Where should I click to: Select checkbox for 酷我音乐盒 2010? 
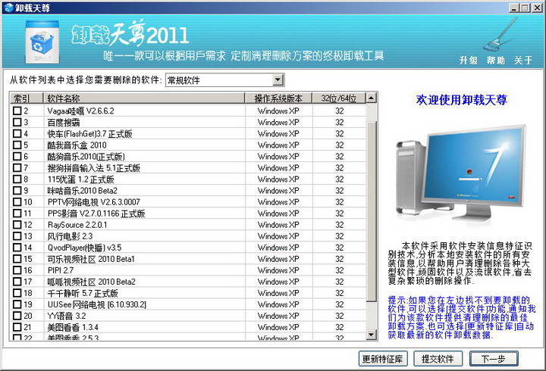coord(17,145)
